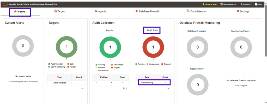Screen dimensions: 267x106
Task: Click the Database Firewalls shield icon
Action: click(137, 11)
